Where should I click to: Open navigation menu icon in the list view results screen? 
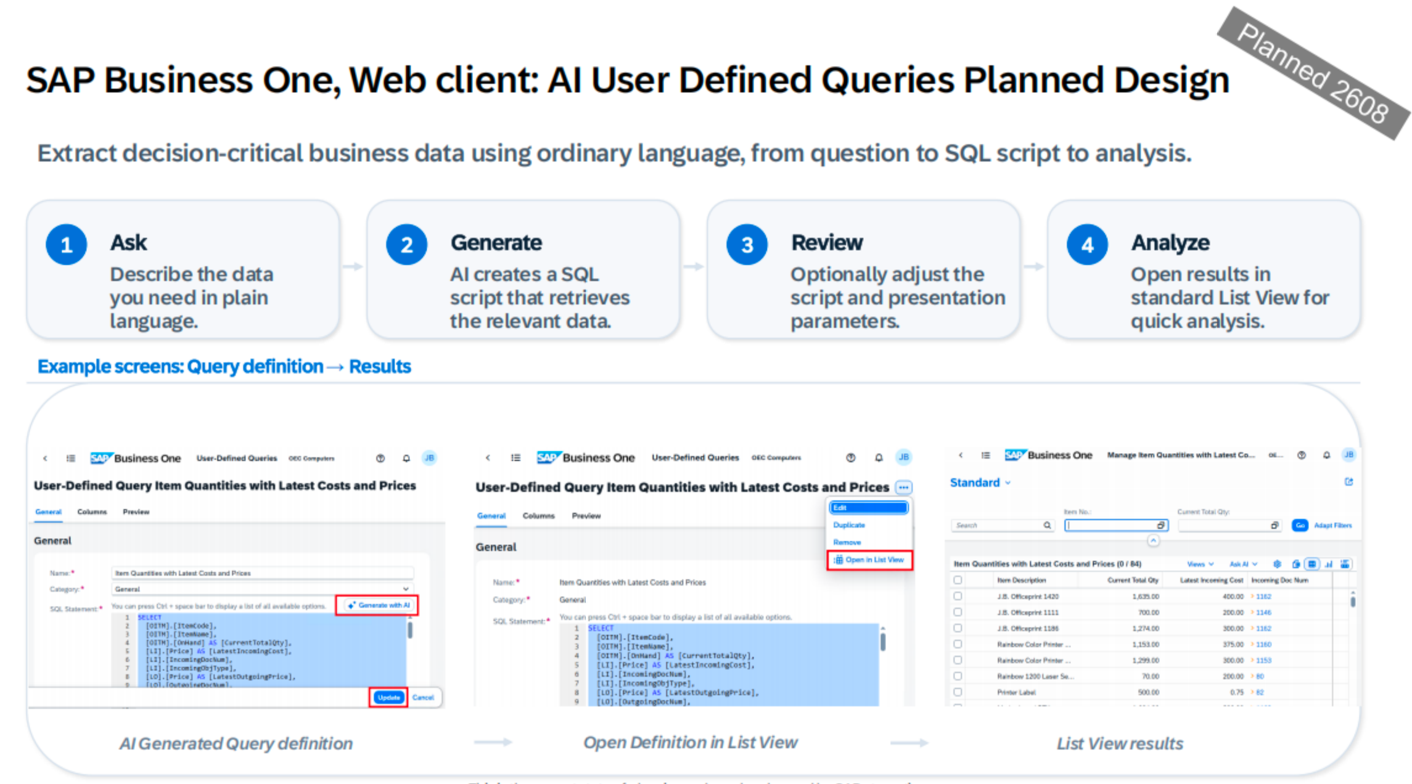click(986, 455)
